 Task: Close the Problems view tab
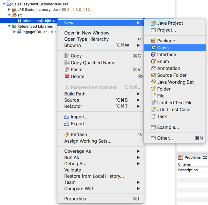[205, 157]
